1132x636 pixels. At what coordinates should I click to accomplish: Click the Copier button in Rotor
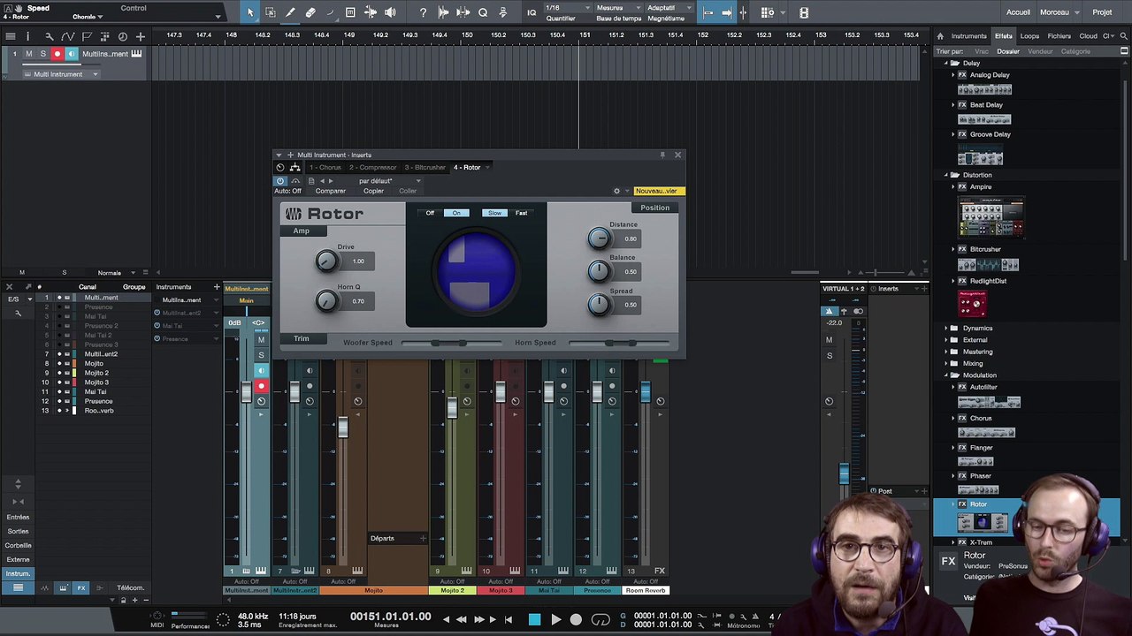[373, 191]
